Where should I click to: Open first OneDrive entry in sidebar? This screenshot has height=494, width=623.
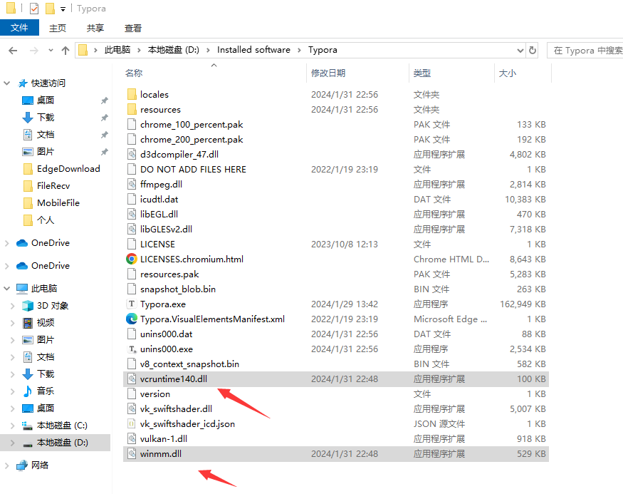tap(50, 243)
